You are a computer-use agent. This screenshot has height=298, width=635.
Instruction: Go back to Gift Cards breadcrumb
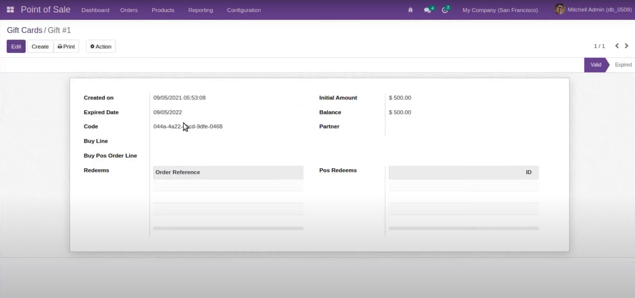[24, 30]
